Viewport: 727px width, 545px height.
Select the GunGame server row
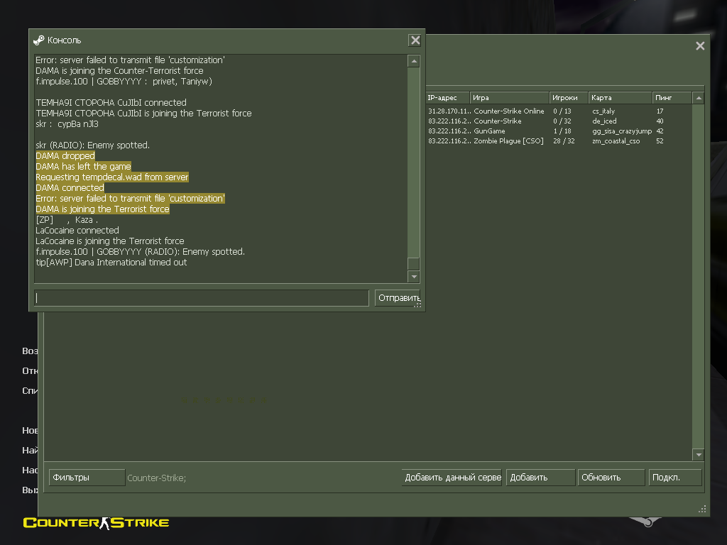(559, 131)
